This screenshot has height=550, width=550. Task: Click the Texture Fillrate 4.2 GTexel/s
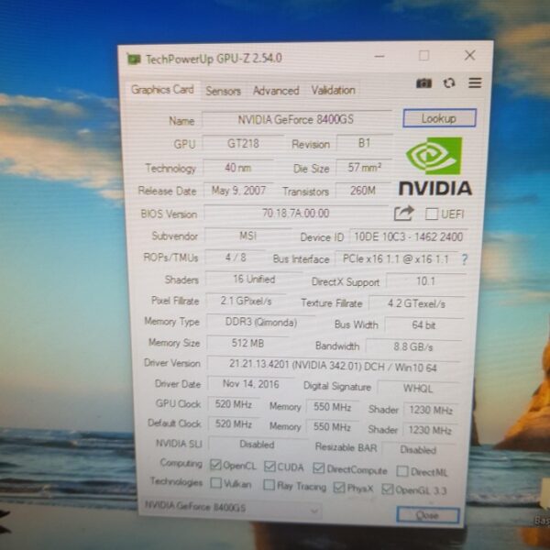(x=416, y=303)
